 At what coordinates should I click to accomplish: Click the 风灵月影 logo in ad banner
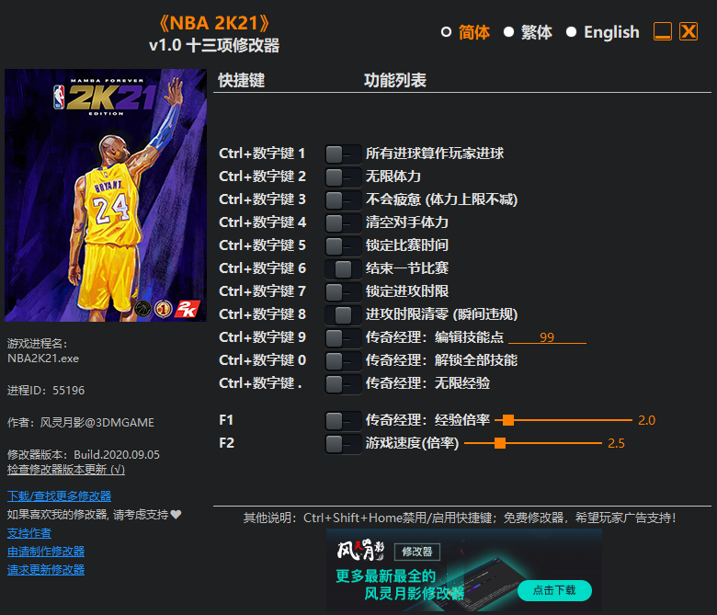tap(360, 550)
